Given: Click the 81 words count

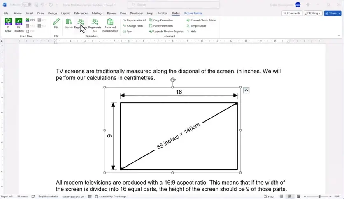Looking at the screenshot, I should [x=22, y=197].
